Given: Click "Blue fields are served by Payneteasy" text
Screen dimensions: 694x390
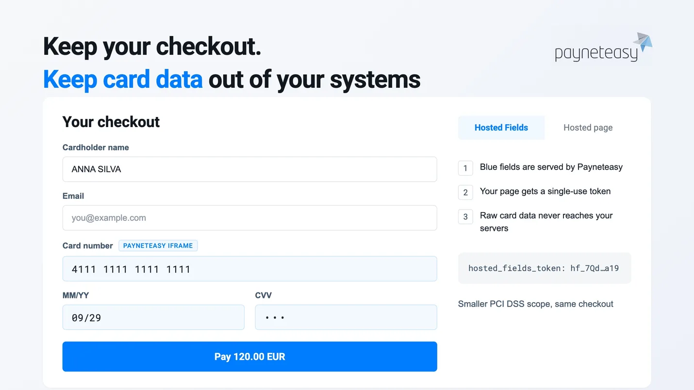Looking at the screenshot, I should click(551, 167).
